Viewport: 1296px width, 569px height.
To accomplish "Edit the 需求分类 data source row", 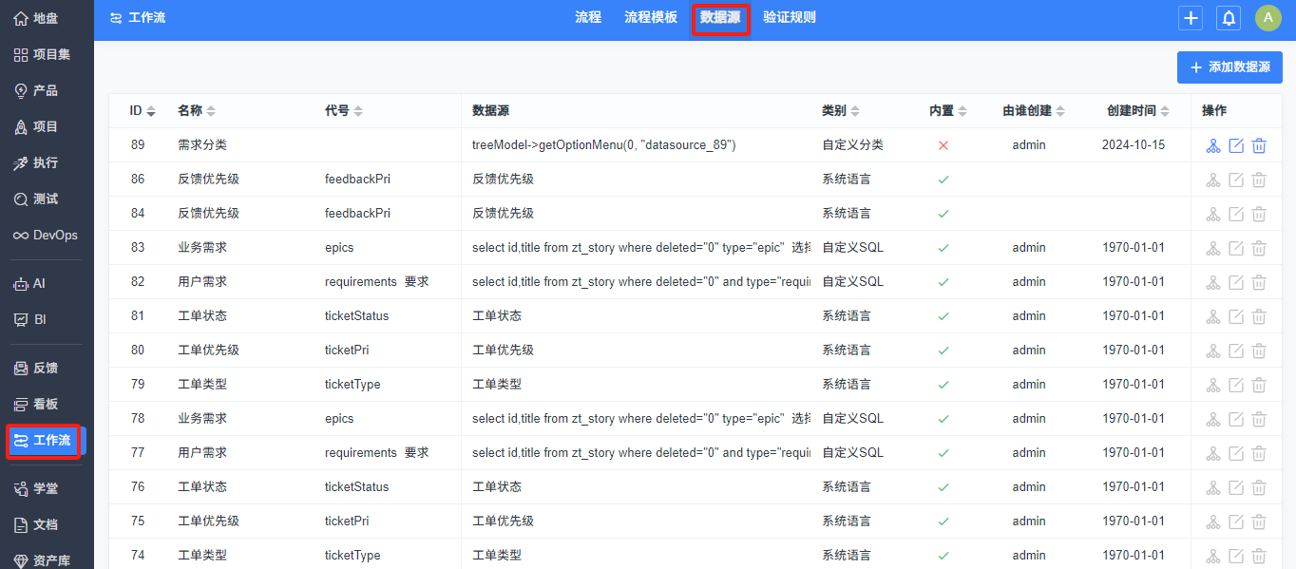I will (1236, 145).
